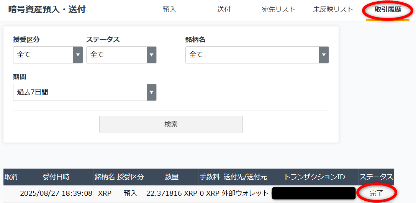Viewport: 416px width, 203px height.
Task: Click the 数量 column header
Action: (172, 177)
